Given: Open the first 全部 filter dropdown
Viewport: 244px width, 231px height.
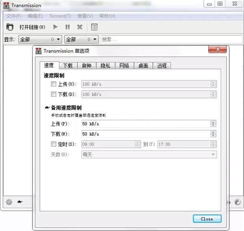Looking at the screenshot, I should (x=40, y=39).
